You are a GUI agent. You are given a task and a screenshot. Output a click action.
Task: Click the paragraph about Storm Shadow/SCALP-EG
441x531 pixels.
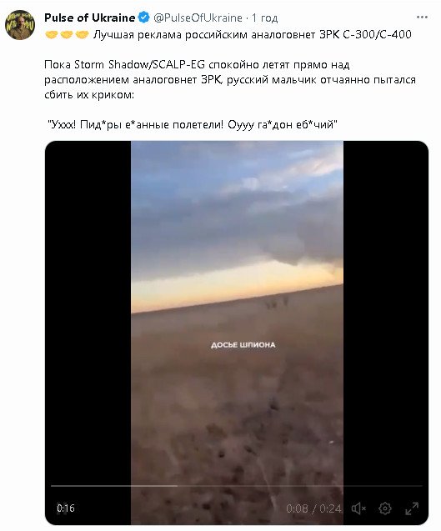pyautogui.click(x=230, y=79)
